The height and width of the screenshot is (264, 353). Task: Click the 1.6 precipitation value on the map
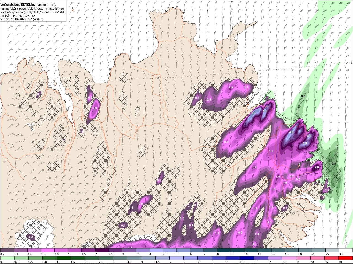(x=285, y=183)
